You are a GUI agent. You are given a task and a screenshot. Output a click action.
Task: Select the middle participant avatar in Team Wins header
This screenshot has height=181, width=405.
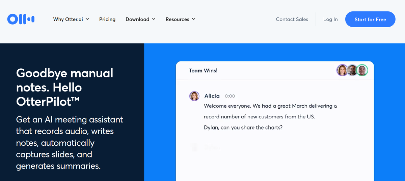(352, 70)
